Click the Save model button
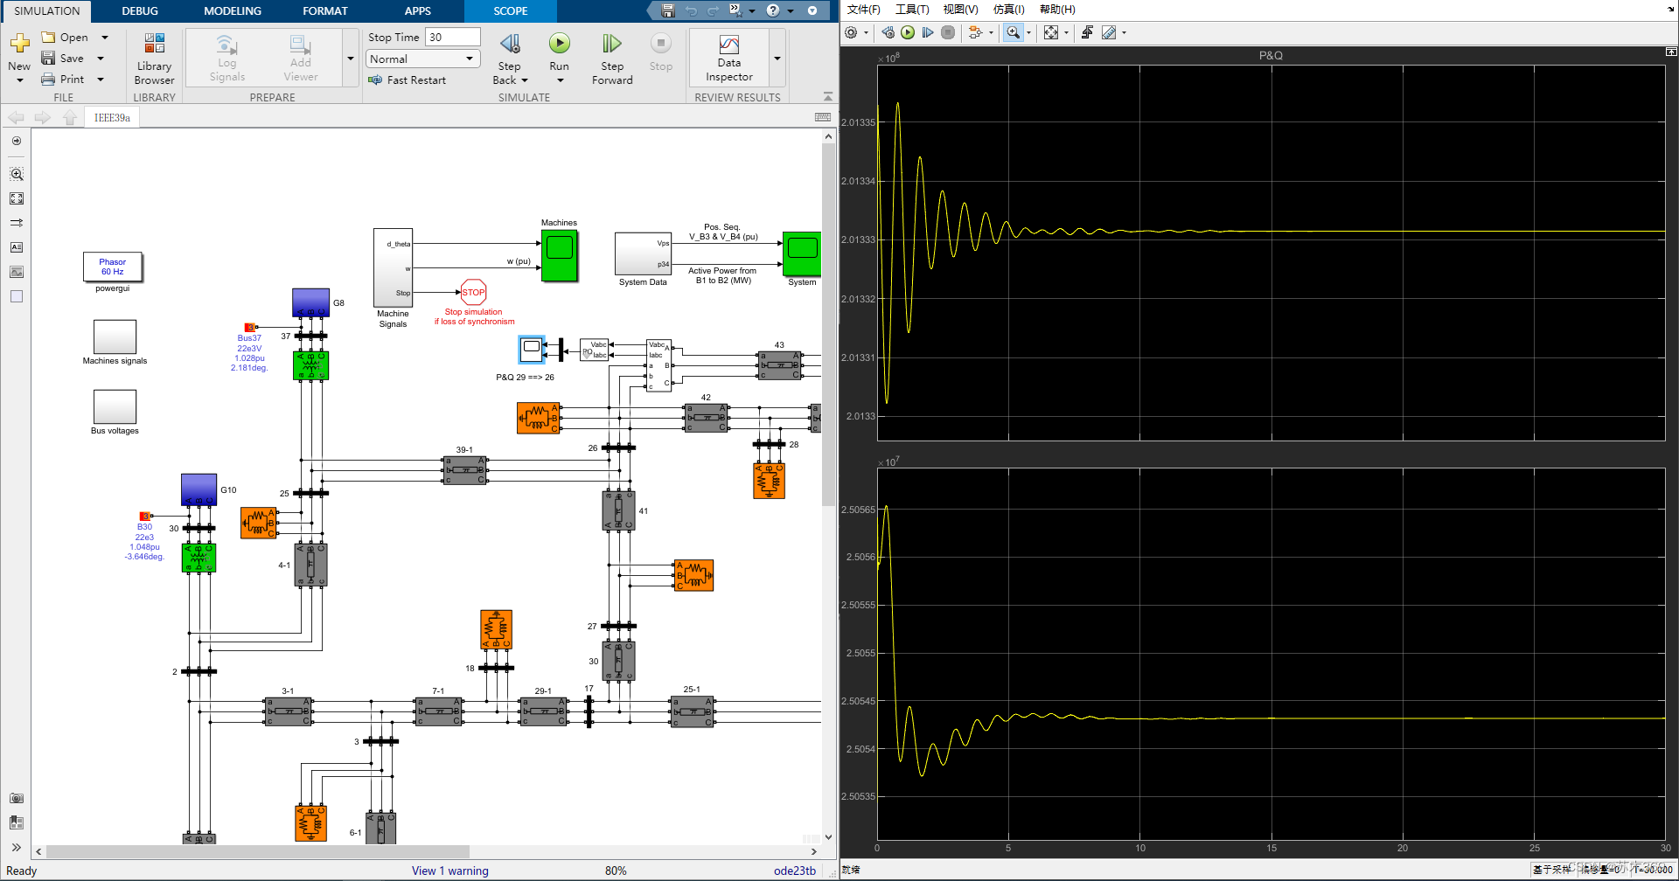Screen dimensions: 1679x881 [63, 59]
